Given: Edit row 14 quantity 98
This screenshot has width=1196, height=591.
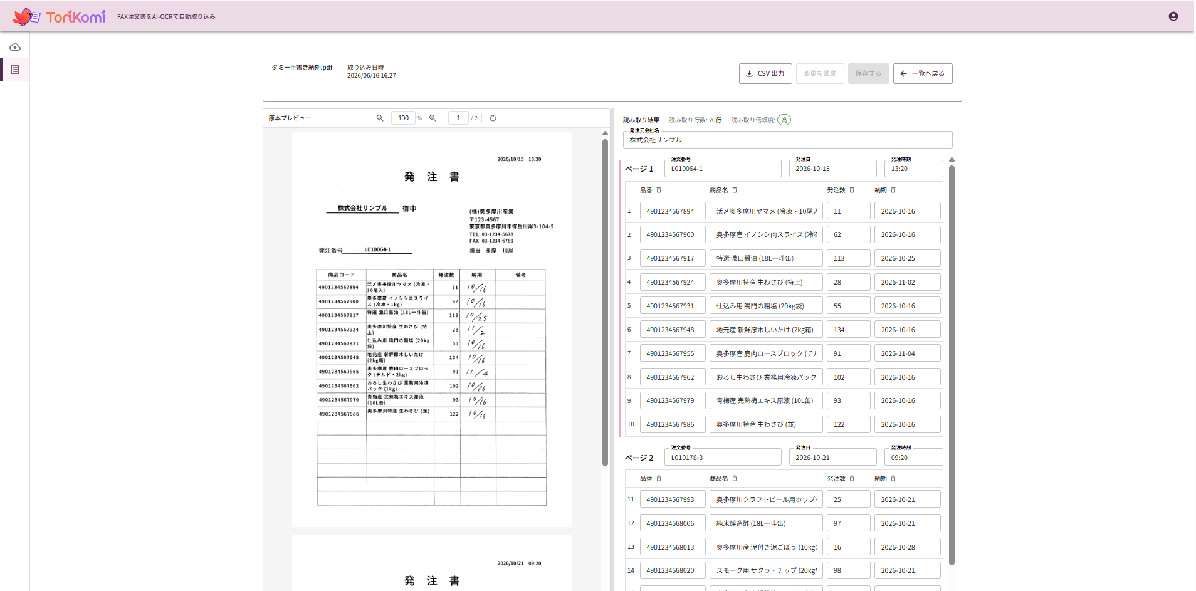Looking at the screenshot, I should (849, 570).
